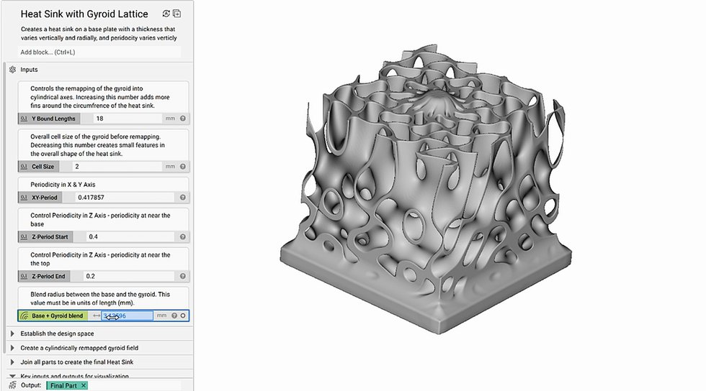Click the 'Overall cell size of the gyroid' comment
Viewport: 706px width, 391px height.
coord(98,145)
